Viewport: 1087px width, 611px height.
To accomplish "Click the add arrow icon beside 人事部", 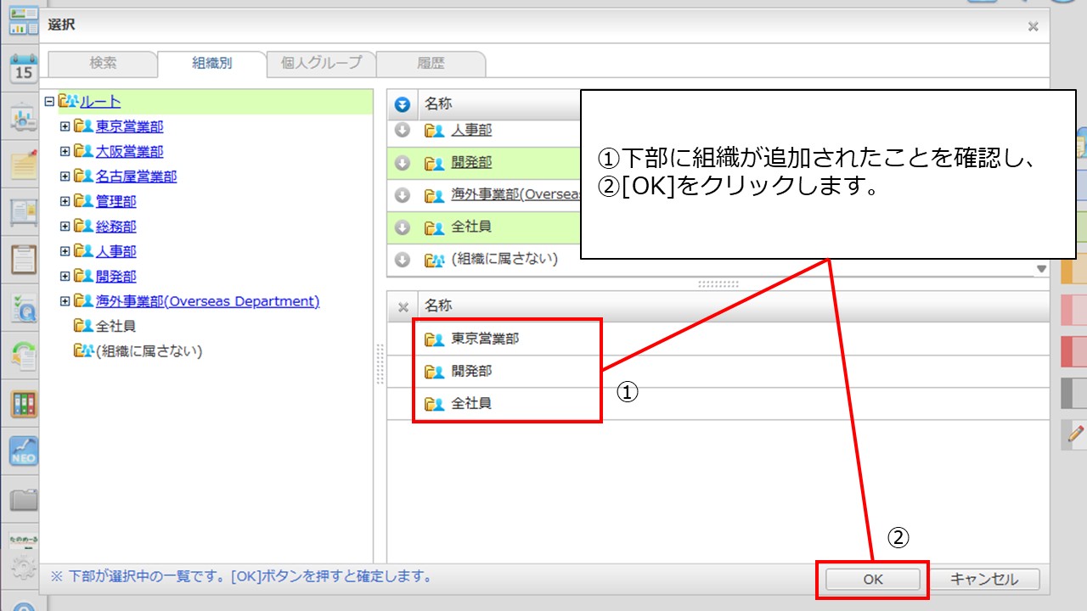I will [x=403, y=131].
